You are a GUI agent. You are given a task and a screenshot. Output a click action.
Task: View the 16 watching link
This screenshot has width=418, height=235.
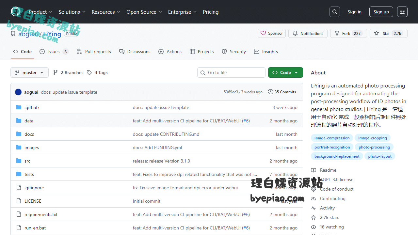click(x=328, y=227)
